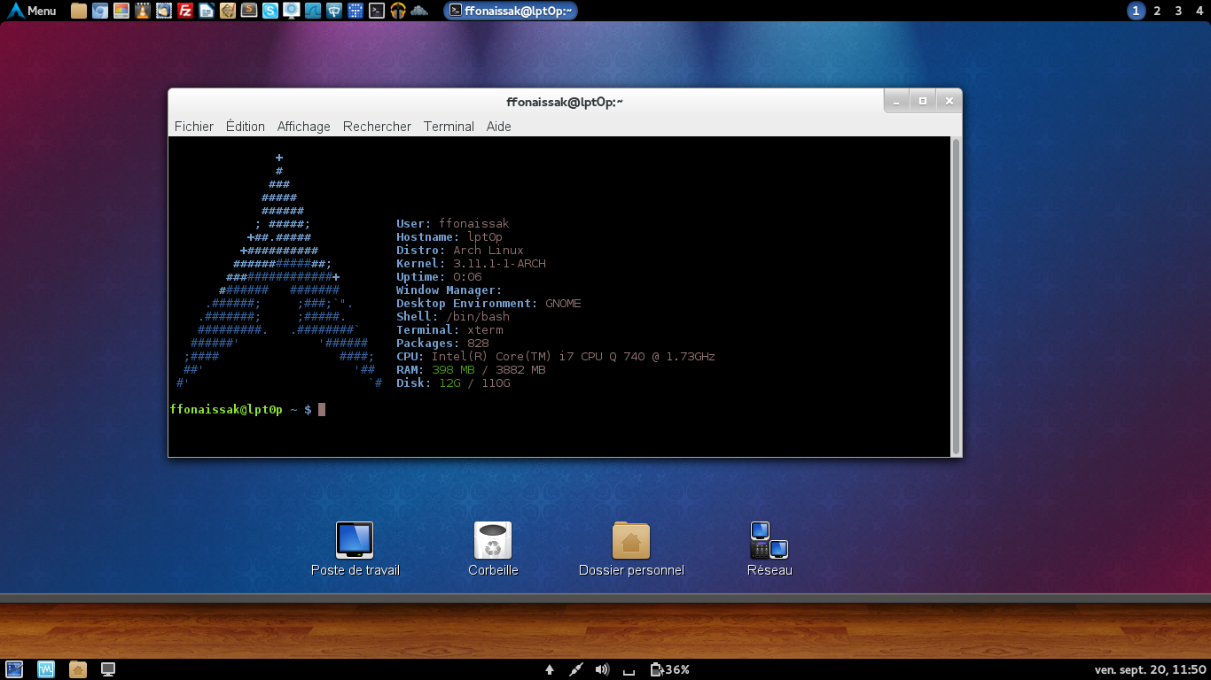Image resolution: width=1211 pixels, height=680 pixels.
Task: Open Sublime Text launcher icon
Action: click(249, 11)
